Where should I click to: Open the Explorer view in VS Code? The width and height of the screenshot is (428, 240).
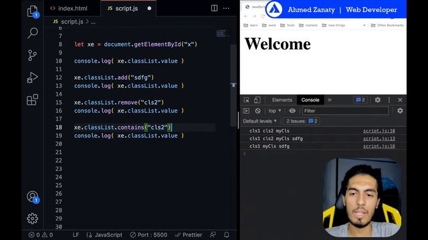pyautogui.click(x=33, y=11)
